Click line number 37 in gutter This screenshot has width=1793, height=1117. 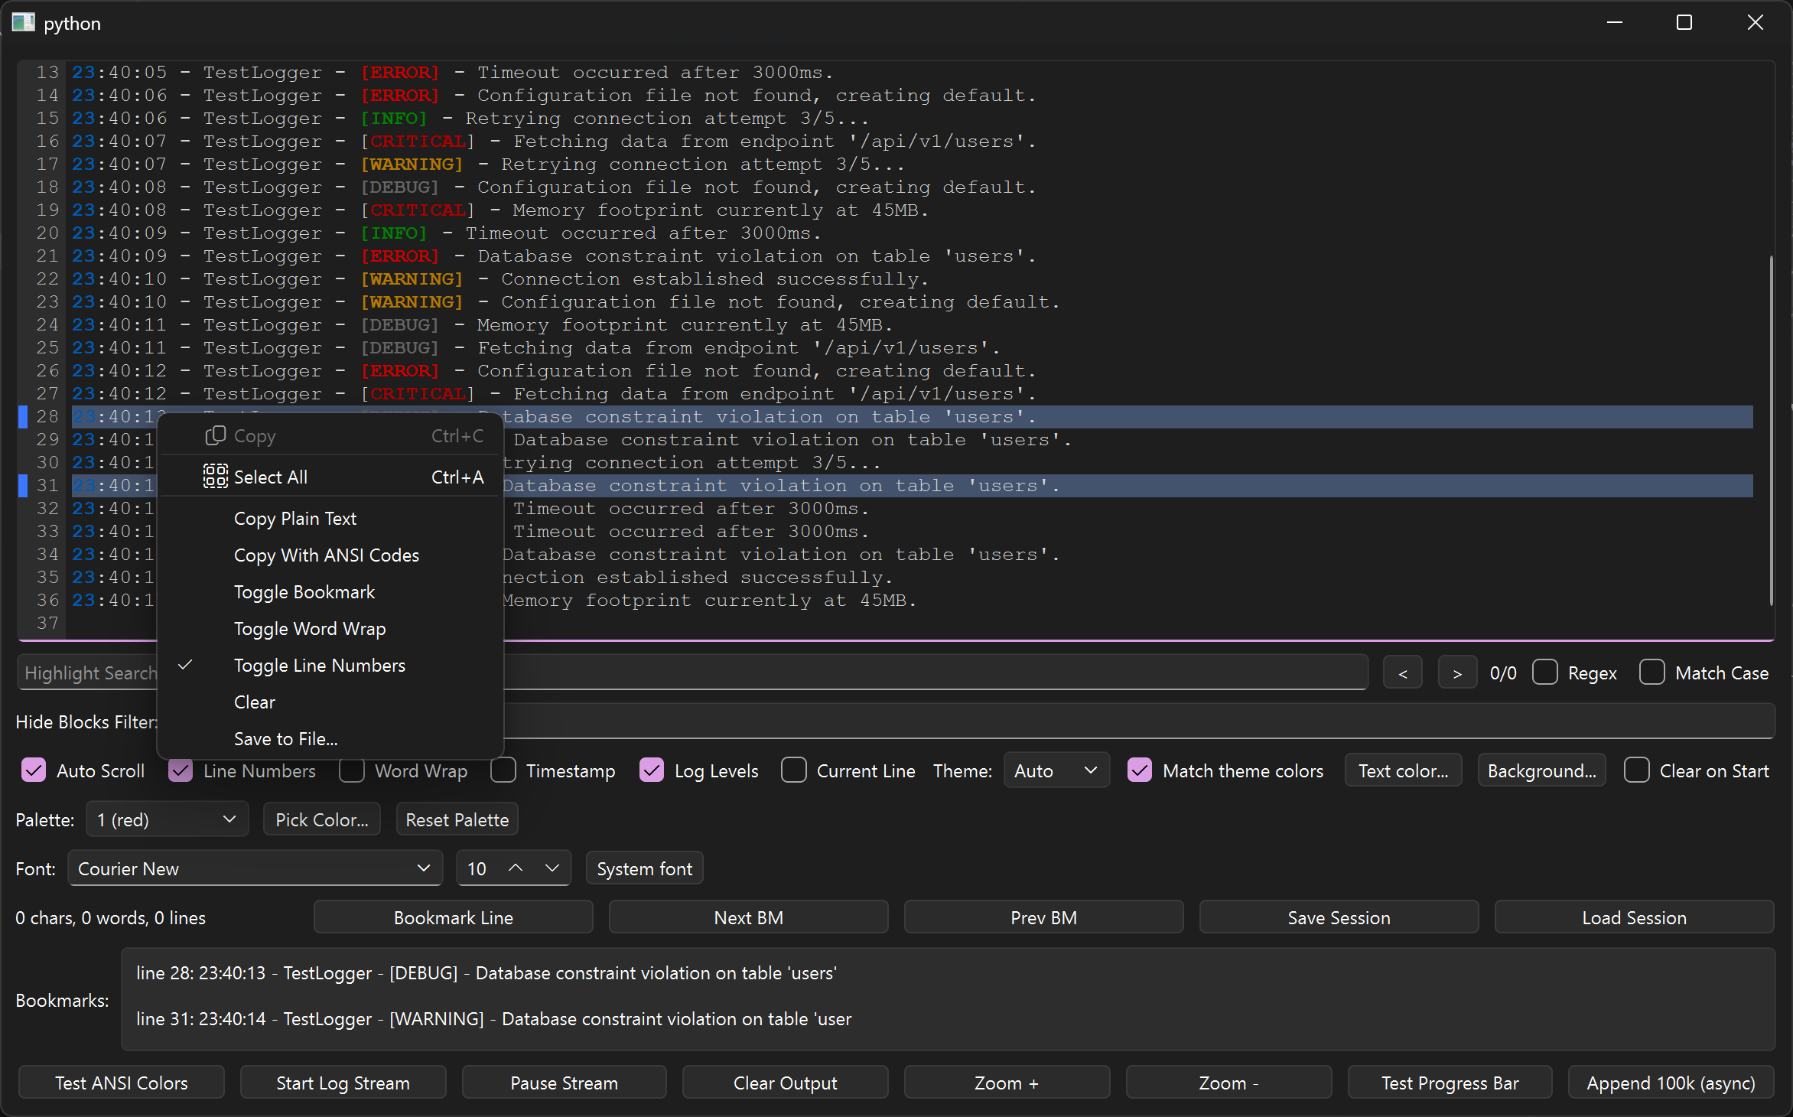[x=47, y=623]
